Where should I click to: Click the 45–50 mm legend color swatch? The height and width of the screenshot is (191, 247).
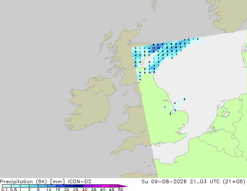(115, 186)
